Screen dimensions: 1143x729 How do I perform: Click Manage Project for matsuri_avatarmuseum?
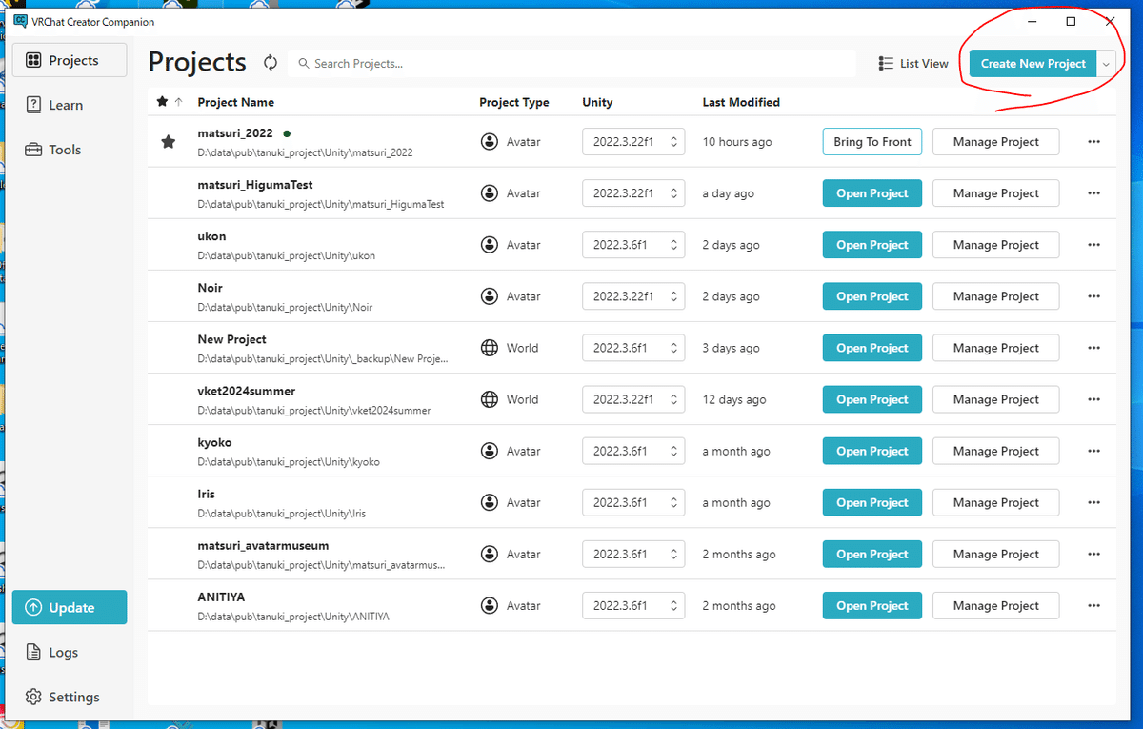coord(995,554)
